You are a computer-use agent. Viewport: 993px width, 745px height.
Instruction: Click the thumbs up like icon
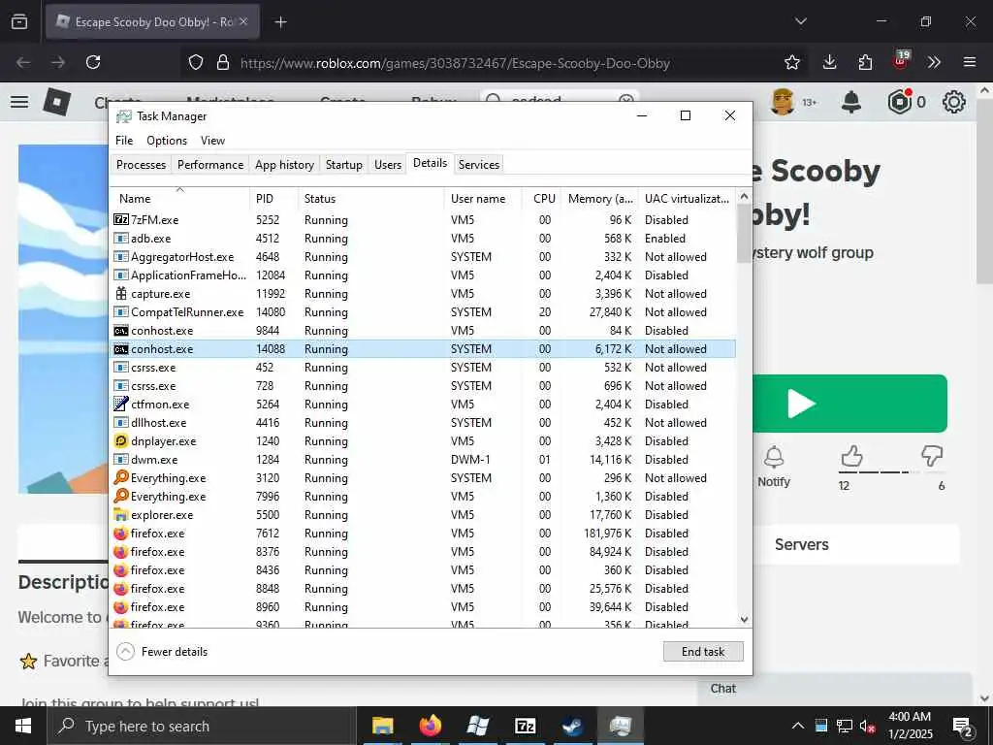[x=851, y=456]
